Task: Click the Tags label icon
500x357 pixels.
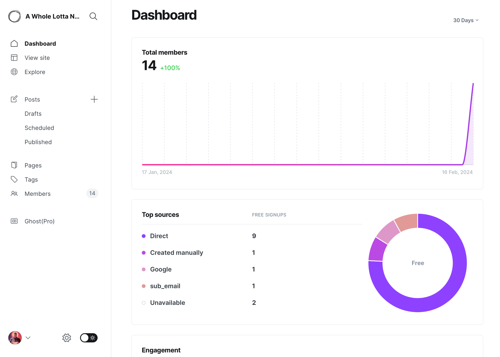Action: pos(14,179)
